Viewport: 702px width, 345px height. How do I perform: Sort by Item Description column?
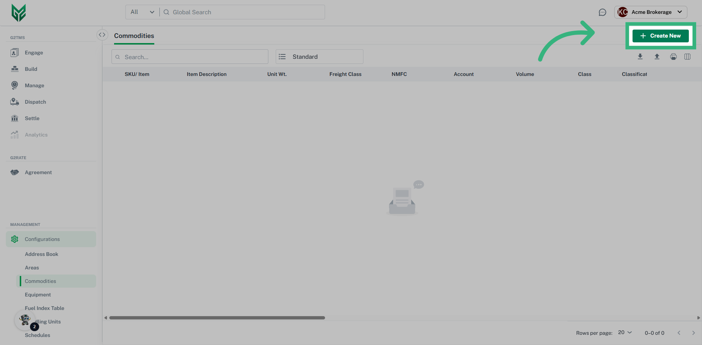click(x=207, y=74)
